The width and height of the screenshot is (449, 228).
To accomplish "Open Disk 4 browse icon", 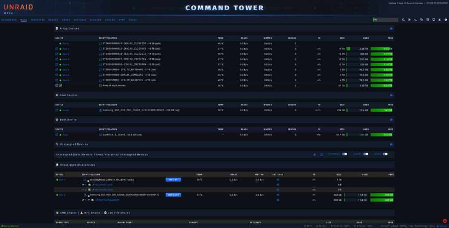I will [x=57, y=65].
